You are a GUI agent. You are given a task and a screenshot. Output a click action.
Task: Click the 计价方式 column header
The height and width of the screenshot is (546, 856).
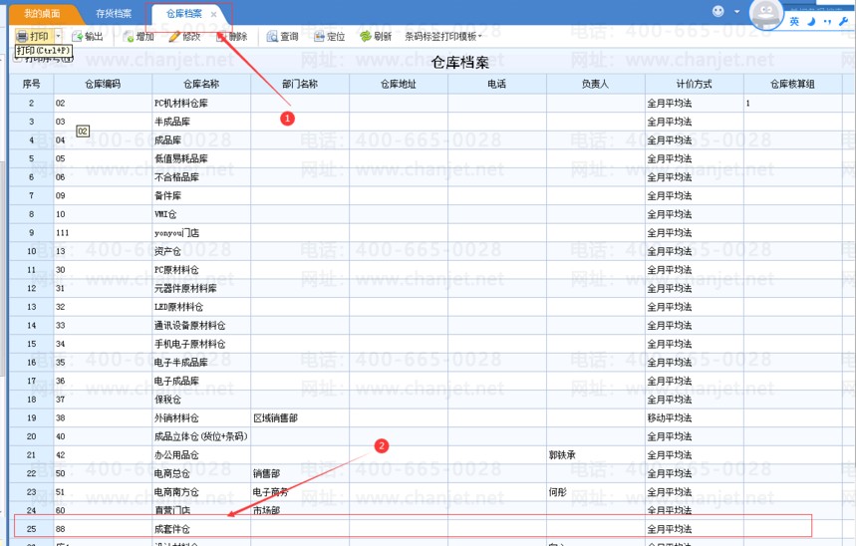click(x=694, y=84)
